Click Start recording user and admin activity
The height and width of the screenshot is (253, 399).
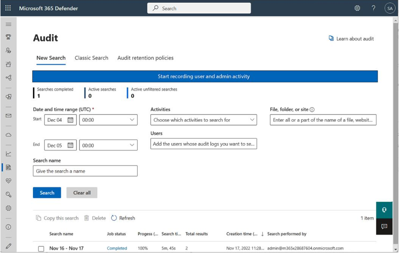205,76
